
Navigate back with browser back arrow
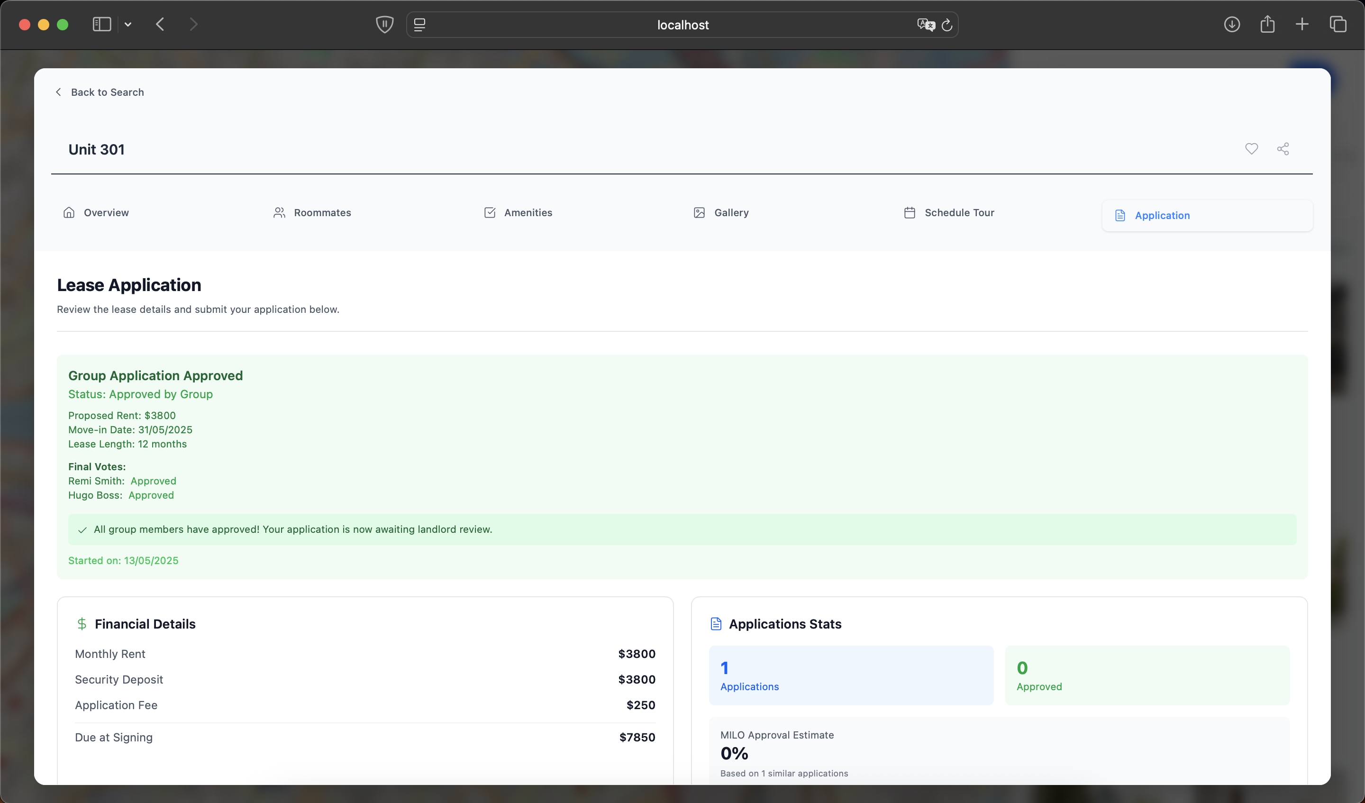point(160,24)
